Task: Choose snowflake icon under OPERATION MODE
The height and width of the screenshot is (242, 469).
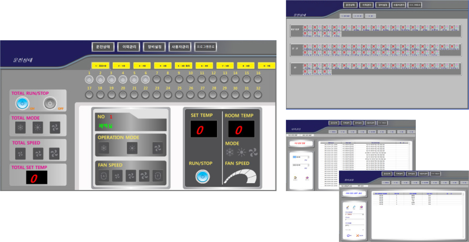Action: 104,148
